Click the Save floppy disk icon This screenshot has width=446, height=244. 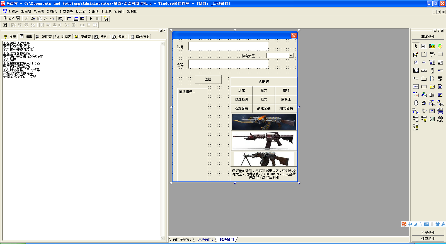pyautogui.click(x=18, y=19)
